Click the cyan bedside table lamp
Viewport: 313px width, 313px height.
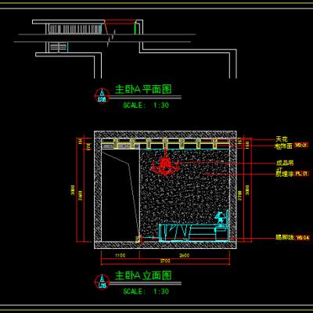[220, 218]
